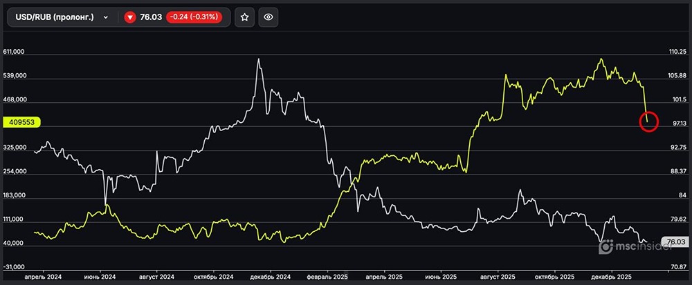Click the yellow 409553 value label
Image resolution: width=692 pixels, height=285 pixels.
[21, 122]
